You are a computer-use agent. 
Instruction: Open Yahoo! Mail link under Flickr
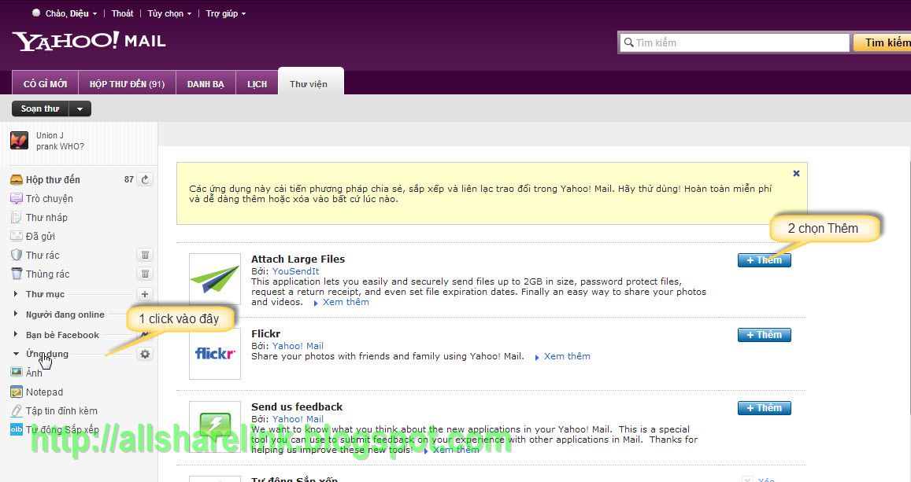[x=298, y=346]
